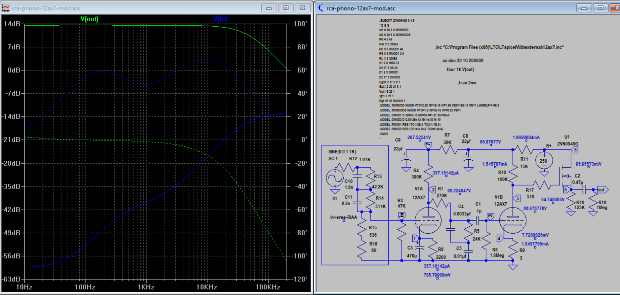Click the -63dB left axis label
Image resolution: width=620 pixels, height=295 pixels.
point(11,279)
